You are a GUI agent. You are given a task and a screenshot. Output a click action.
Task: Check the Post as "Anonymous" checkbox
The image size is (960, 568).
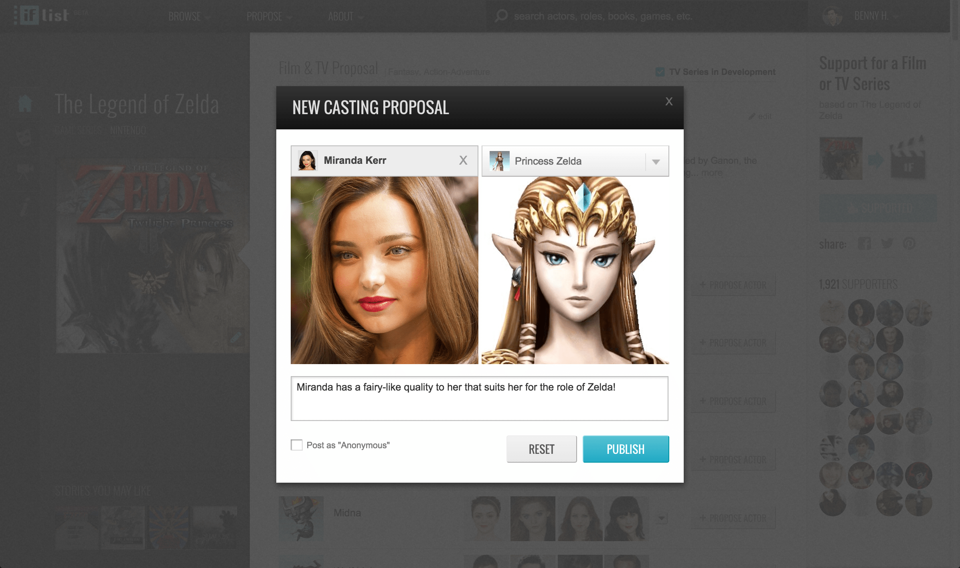point(297,445)
